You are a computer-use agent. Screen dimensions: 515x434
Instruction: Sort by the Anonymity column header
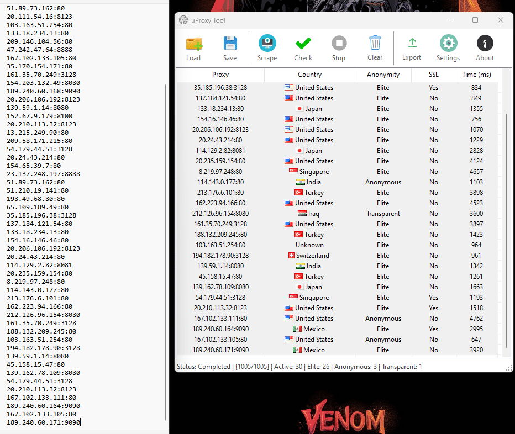pos(383,75)
